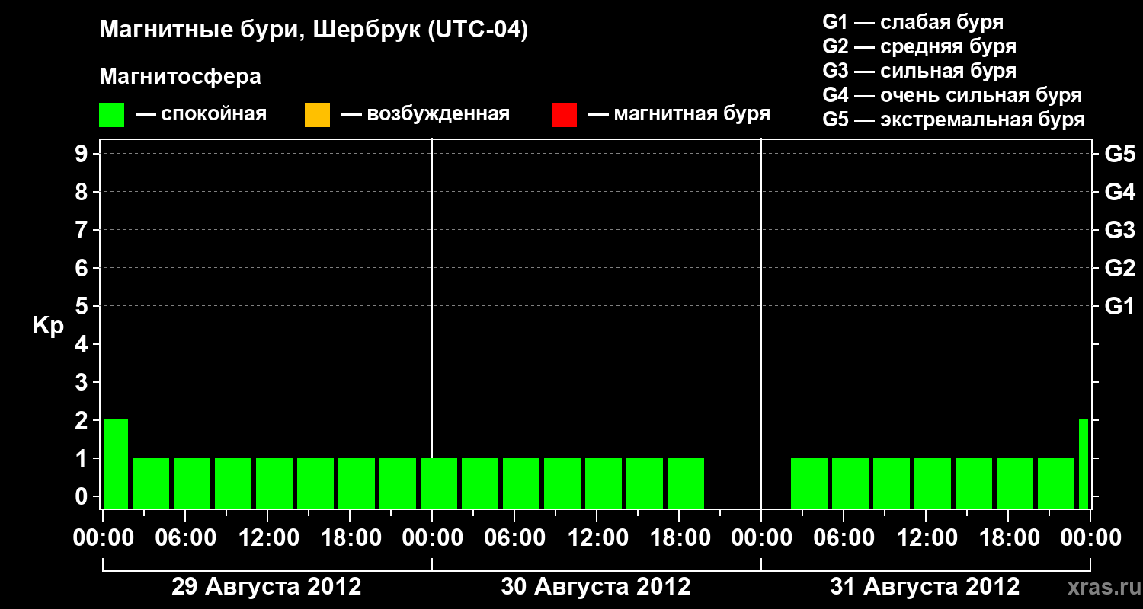Click the '30 Августа 2012' date label
The width and height of the screenshot is (1143, 609).
596,587
